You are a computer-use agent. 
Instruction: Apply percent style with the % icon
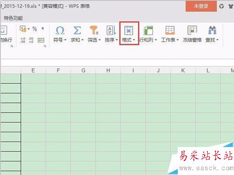pyautogui.click(x=35, y=29)
